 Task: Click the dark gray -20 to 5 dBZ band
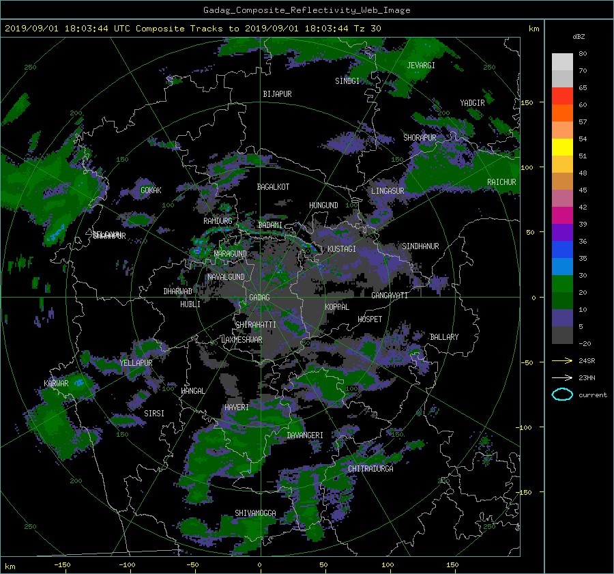coord(562,334)
